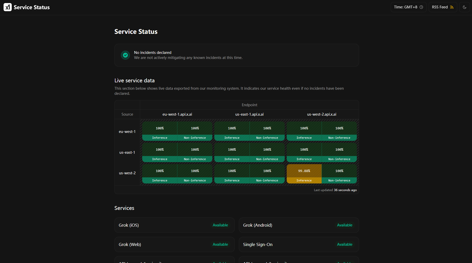
Task: Click the live data description paragraph
Action: (x=229, y=91)
